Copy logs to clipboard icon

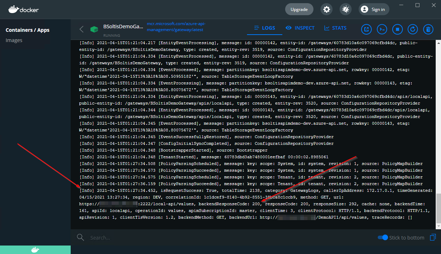click(x=433, y=237)
